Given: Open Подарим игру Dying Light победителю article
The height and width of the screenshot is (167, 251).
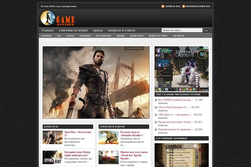Looking at the screenshot, I should [x=77, y=154].
